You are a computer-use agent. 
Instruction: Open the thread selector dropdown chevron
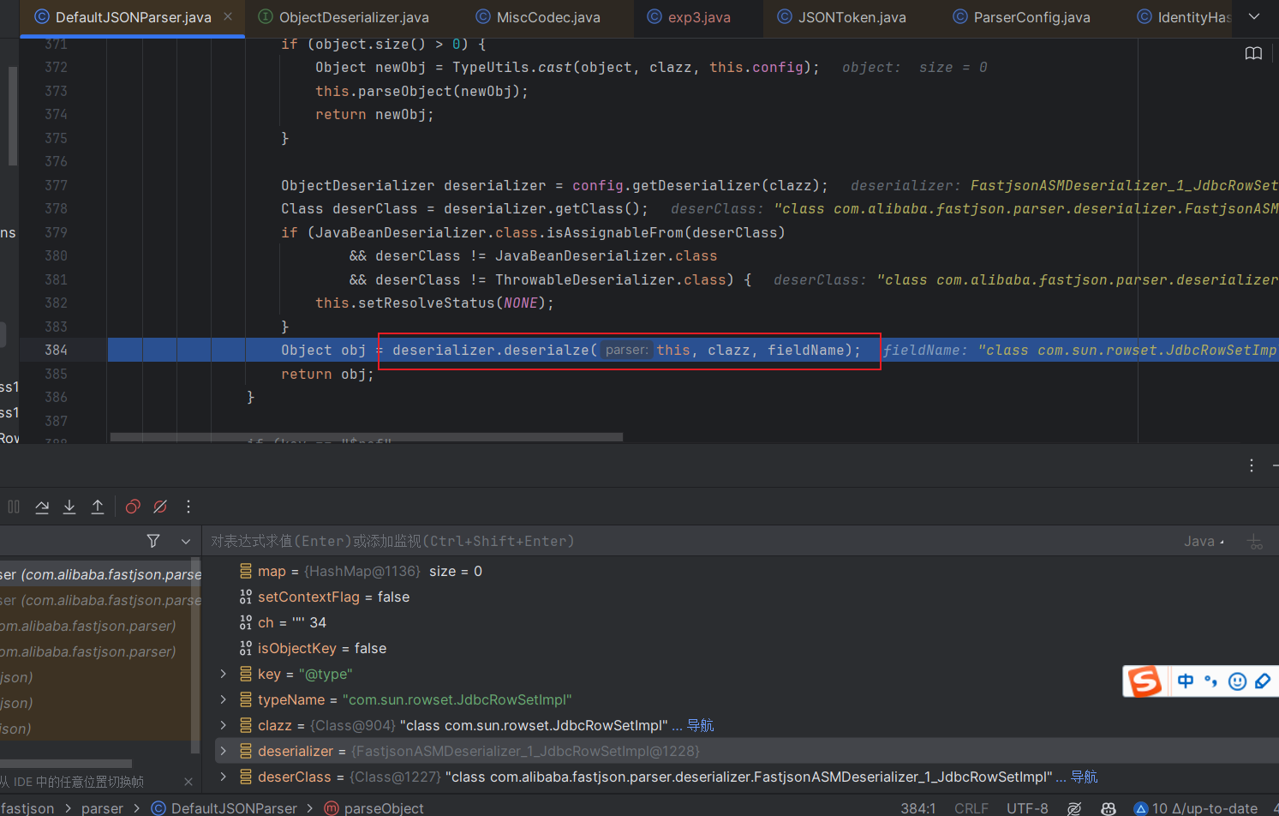coord(185,541)
